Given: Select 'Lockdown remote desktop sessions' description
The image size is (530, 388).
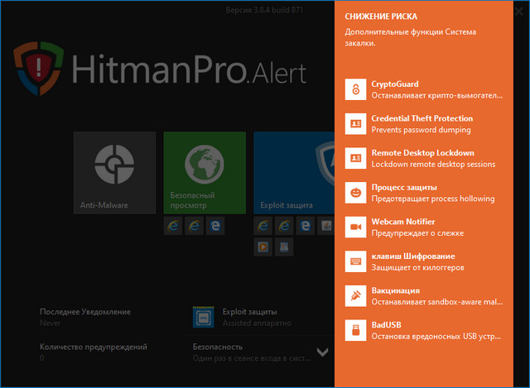Looking at the screenshot, I should point(433,164).
